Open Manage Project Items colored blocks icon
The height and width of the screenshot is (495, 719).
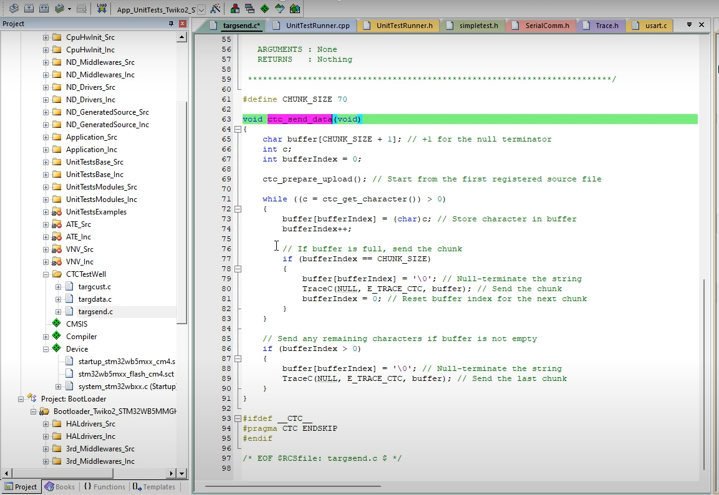click(x=235, y=9)
